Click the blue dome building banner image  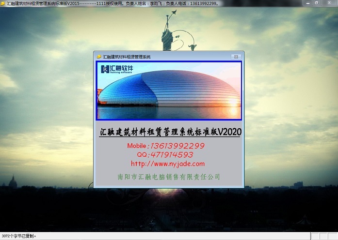pyautogui.click(x=169, y=90)
